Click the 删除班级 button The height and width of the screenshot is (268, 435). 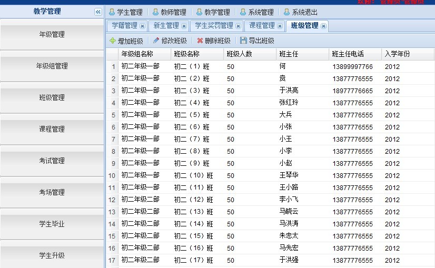click(214, 41)
